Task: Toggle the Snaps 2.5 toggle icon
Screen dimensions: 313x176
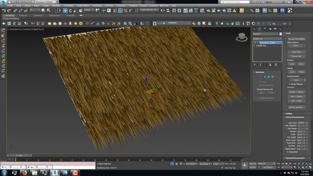Action: tap(115, 11)
